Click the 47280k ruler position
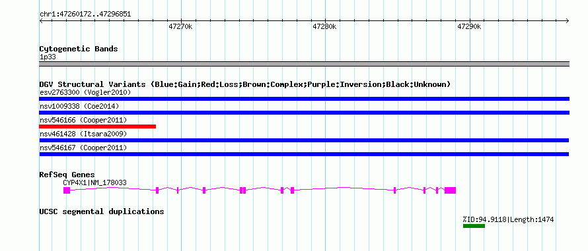This screenshot has width=588, height=251. (325, 26)
